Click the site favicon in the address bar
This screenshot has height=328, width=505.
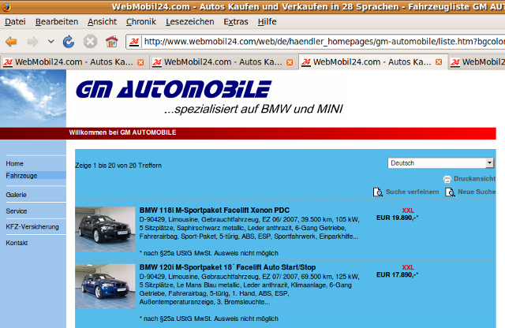[134, 42]
